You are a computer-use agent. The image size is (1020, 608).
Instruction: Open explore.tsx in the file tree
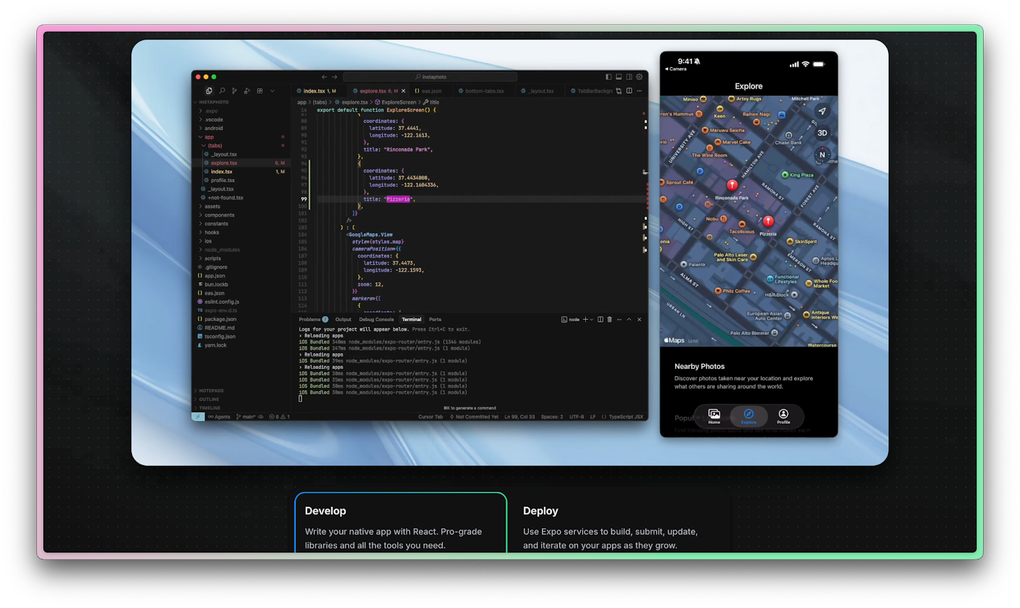pos(241,163)
